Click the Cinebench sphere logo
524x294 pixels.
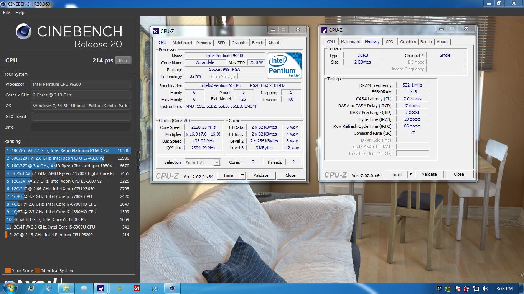tap(24, 32)
